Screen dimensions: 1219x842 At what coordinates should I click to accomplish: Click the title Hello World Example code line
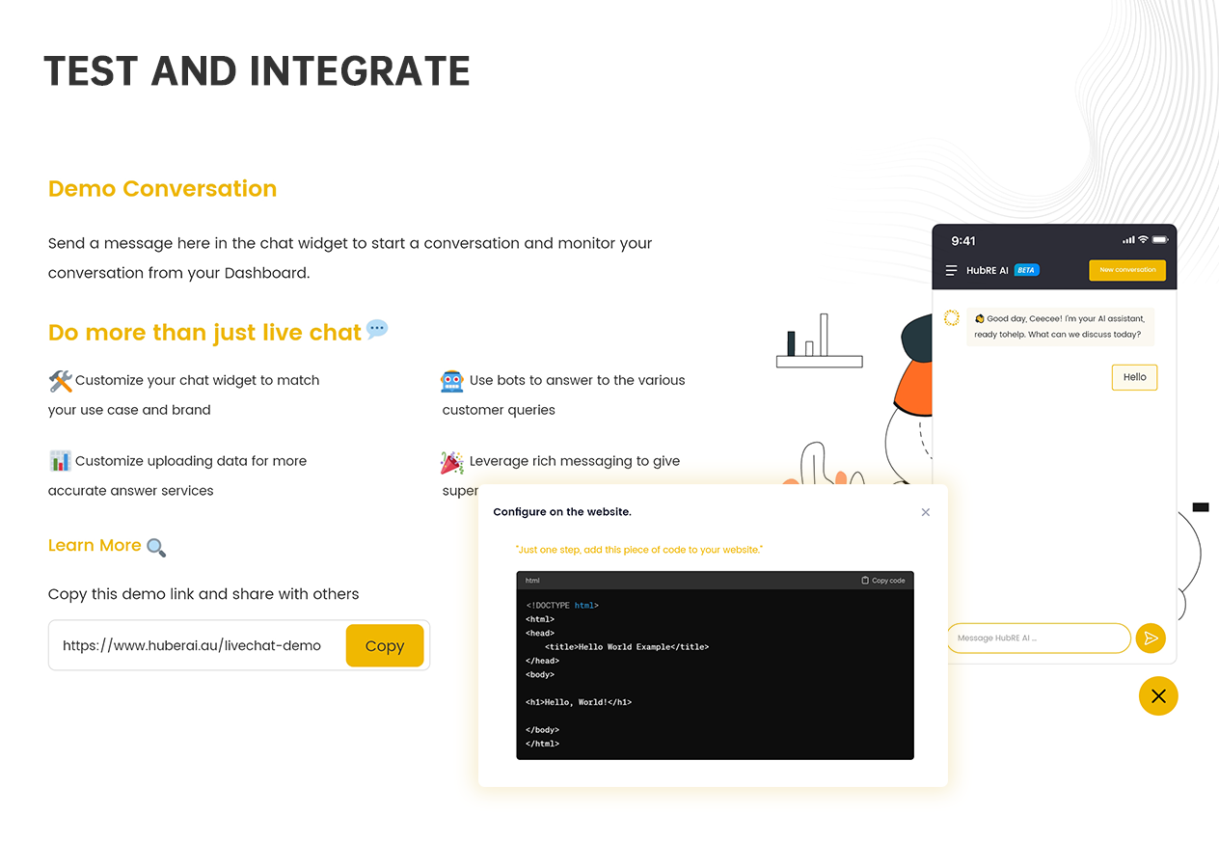(627, 647)
